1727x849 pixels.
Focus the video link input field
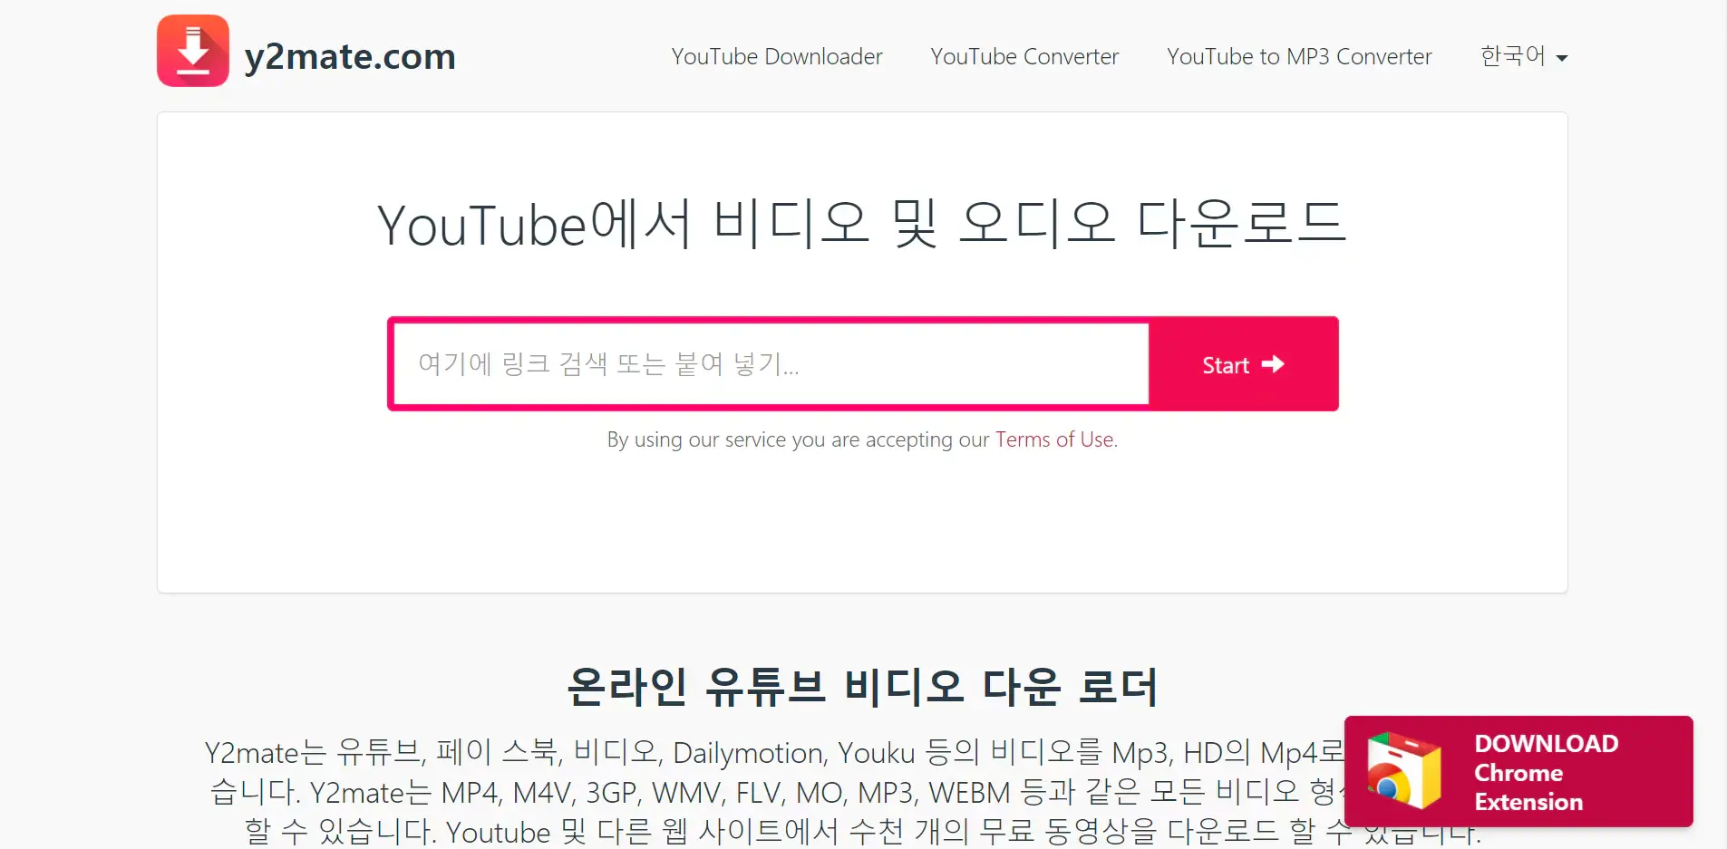769,364
